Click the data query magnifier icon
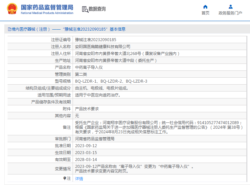 [85, 9]
